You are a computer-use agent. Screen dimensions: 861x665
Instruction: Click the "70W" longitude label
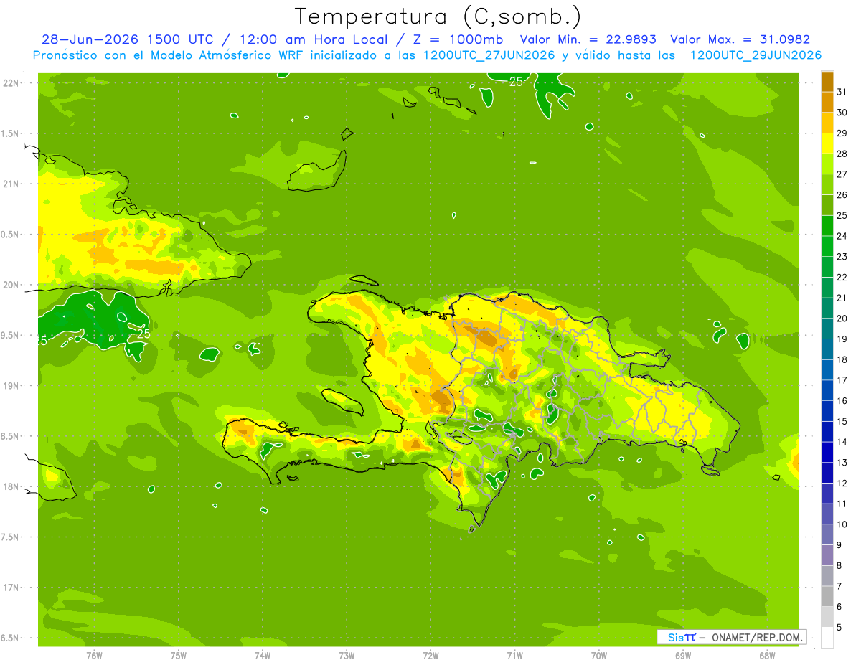(599, 656)
